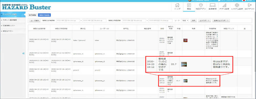Click "taker (iphone)" display name cell
256x99 pixels.
tap(80, 40)
